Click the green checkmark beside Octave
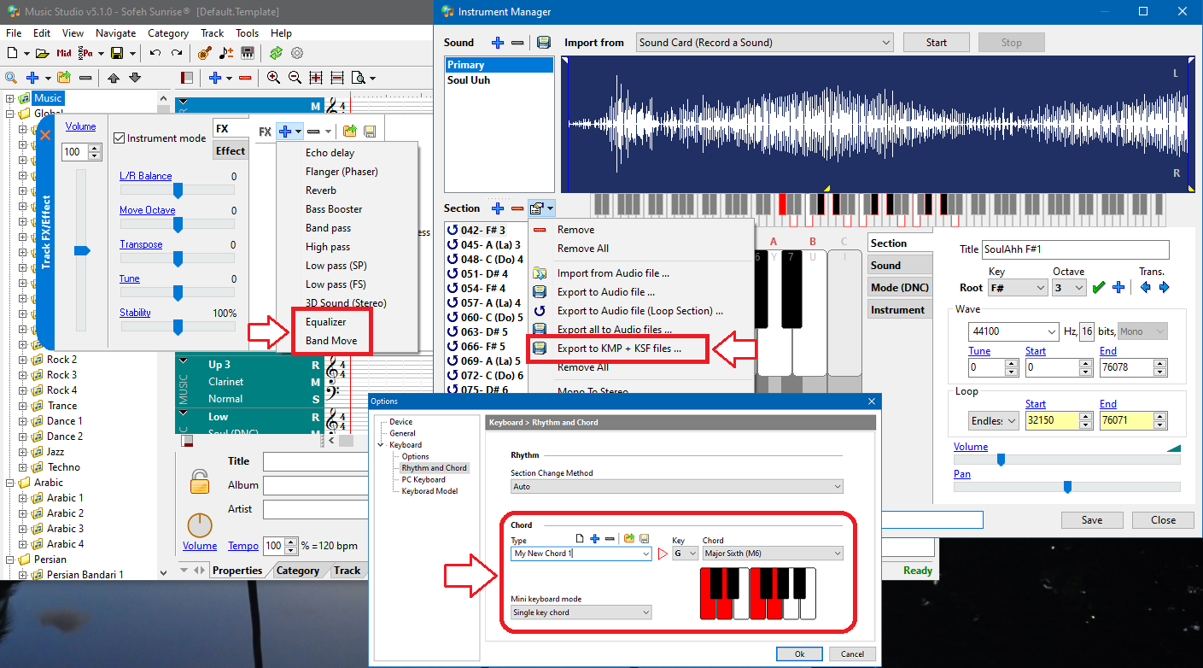 coord(1099,288)
